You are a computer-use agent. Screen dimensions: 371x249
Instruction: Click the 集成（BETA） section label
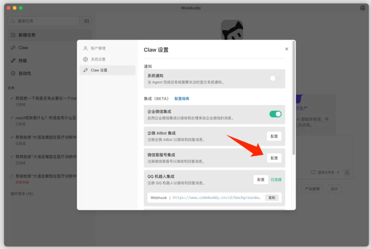[156, 98]
